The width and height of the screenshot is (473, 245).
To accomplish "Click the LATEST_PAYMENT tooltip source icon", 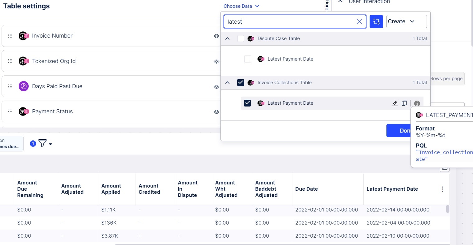I will pyautogui.click(x=419, y=115).
